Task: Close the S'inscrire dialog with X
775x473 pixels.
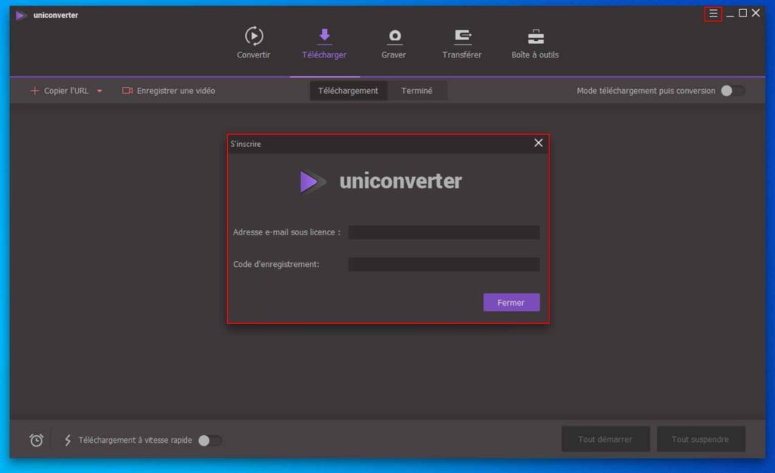Action: click(x=538, y=143)
